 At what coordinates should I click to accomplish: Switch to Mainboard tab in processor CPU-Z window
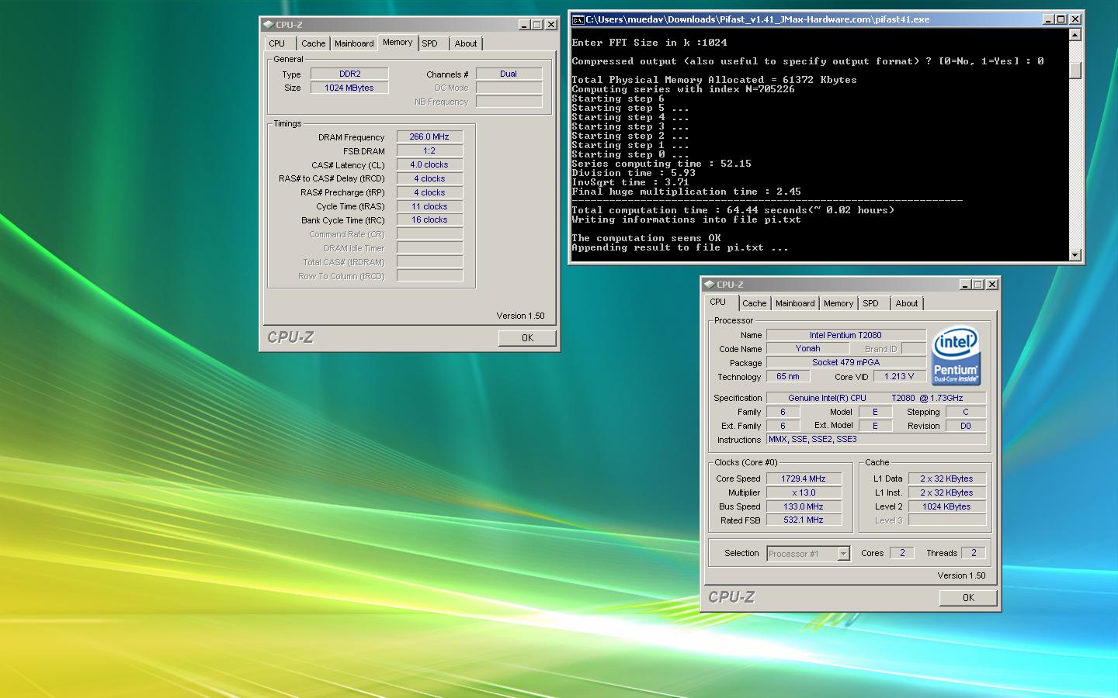click(x=795, y=303)
